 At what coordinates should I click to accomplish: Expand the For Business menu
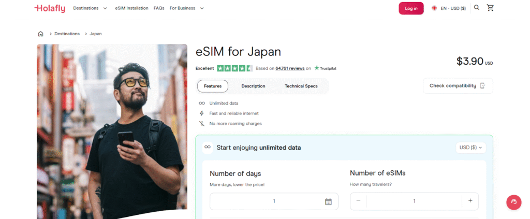(187, 8)
